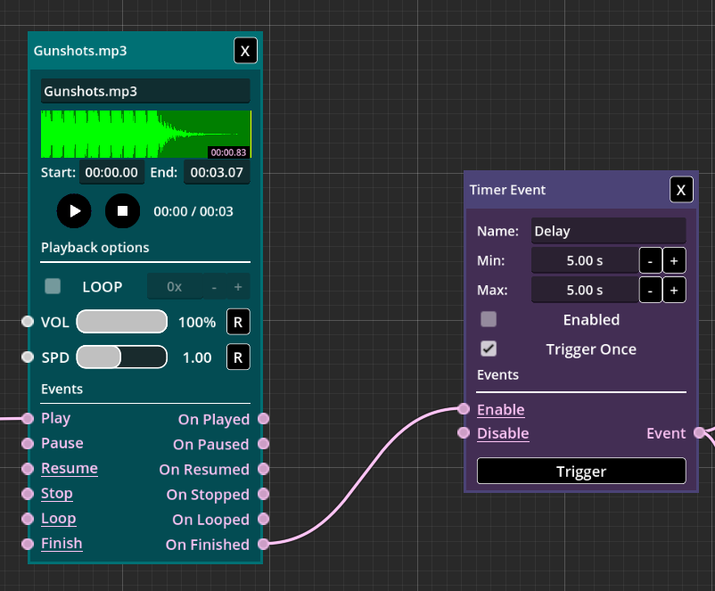Toggle the LOOP checkbox
The height and width of the screenshot is (591, 715).
tap(53, 286)
